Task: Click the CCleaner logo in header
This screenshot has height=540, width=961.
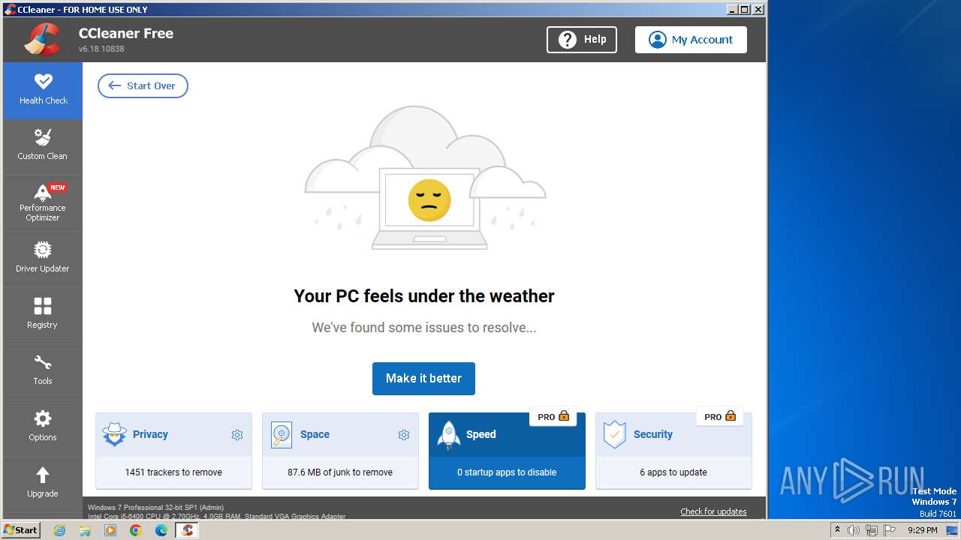Action: pos(42,40)
